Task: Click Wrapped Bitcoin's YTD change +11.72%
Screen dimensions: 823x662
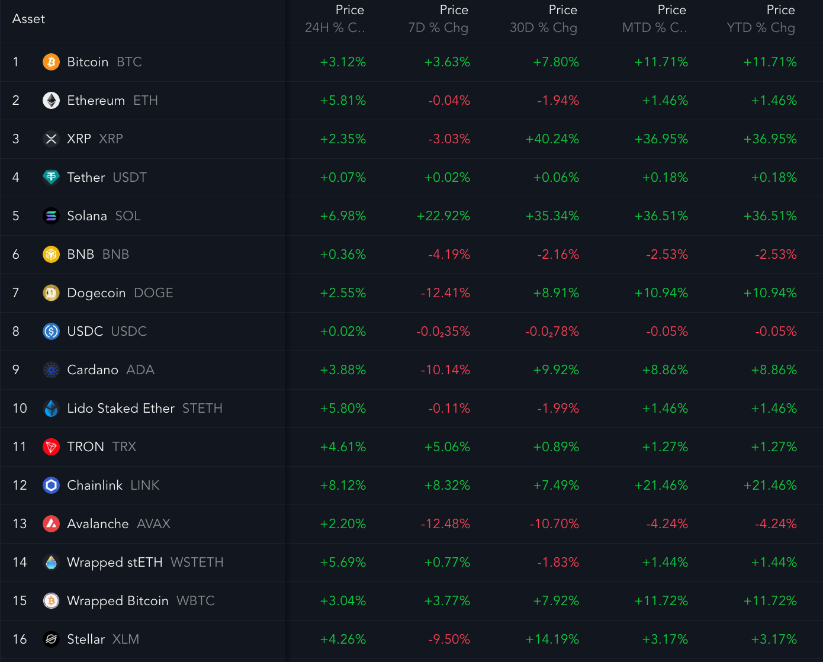Action: [770, 601]
